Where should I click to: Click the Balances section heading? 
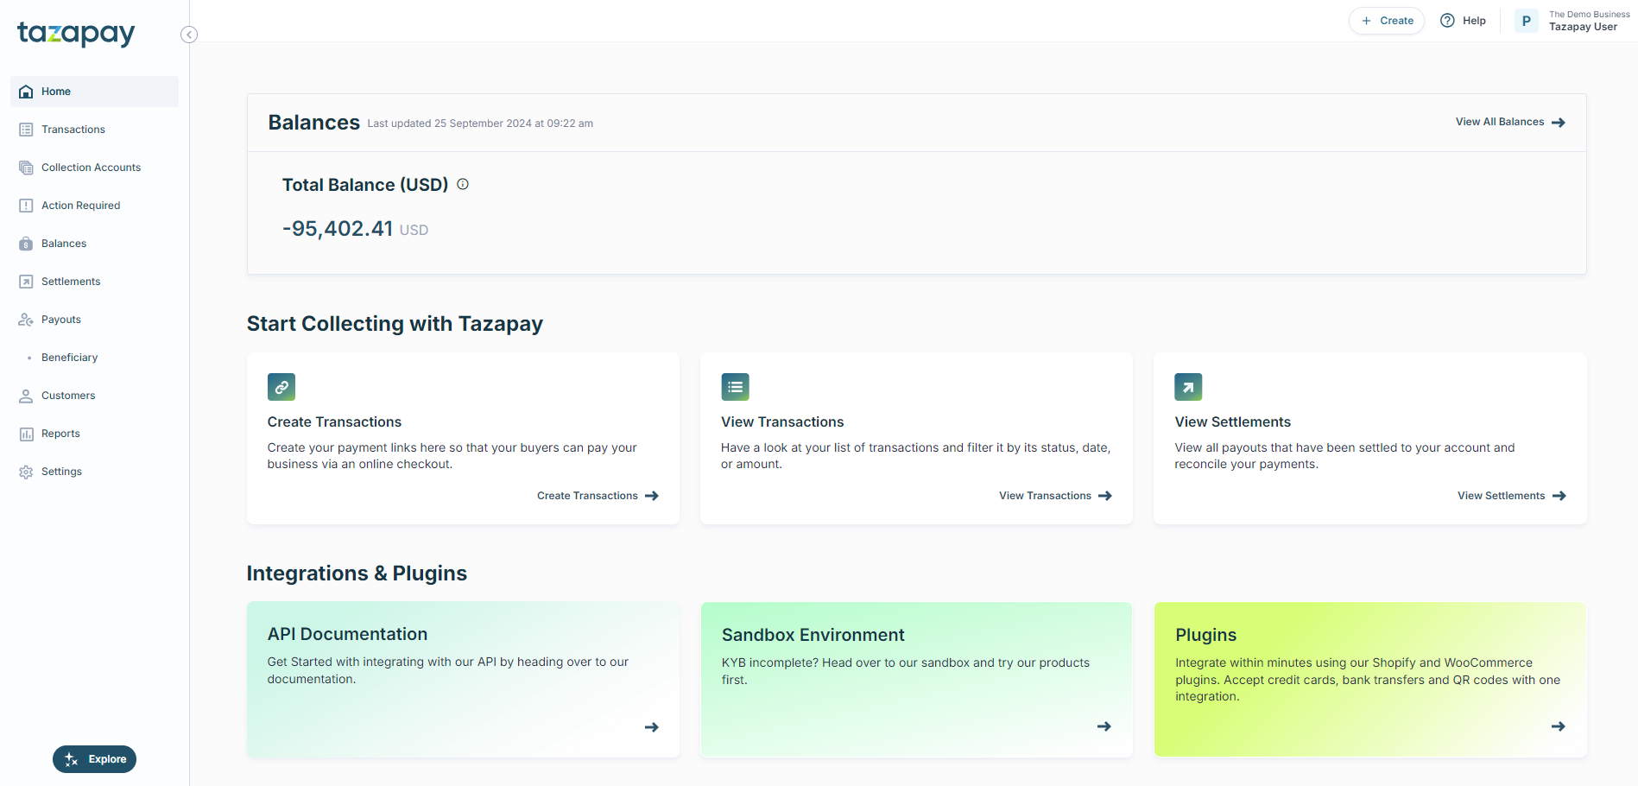click(314, 123)
